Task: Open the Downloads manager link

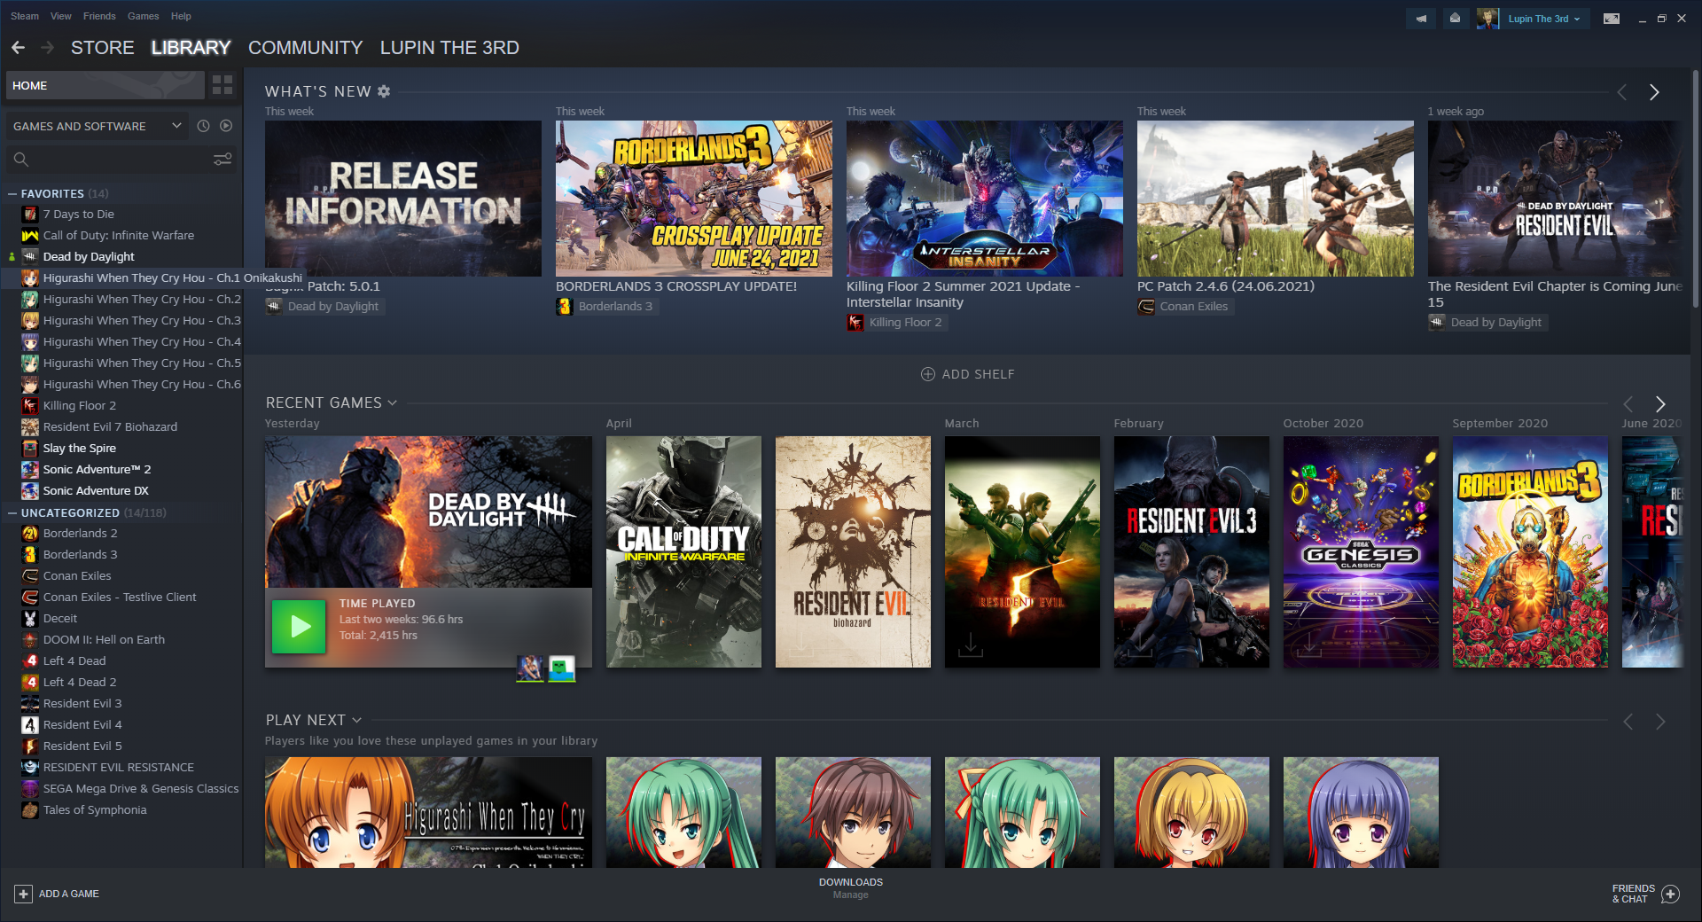Action: coord(851,888)
